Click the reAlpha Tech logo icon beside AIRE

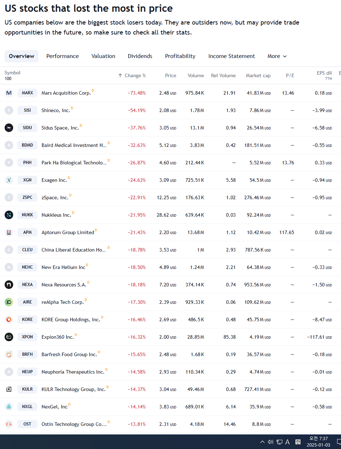point(9,302)
